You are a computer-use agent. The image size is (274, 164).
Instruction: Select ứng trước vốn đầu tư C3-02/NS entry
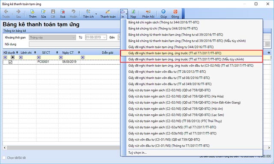[x=191, y=66]
